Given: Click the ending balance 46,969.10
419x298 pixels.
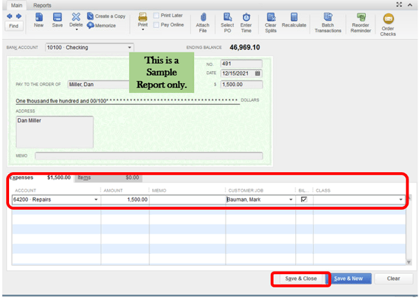Looking at the screenshot, I should [x=245, y=48].
